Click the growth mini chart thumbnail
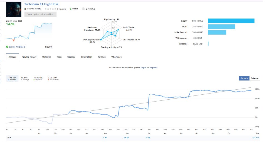The height and width of the screenshot is (145, 267). point(29,32)
